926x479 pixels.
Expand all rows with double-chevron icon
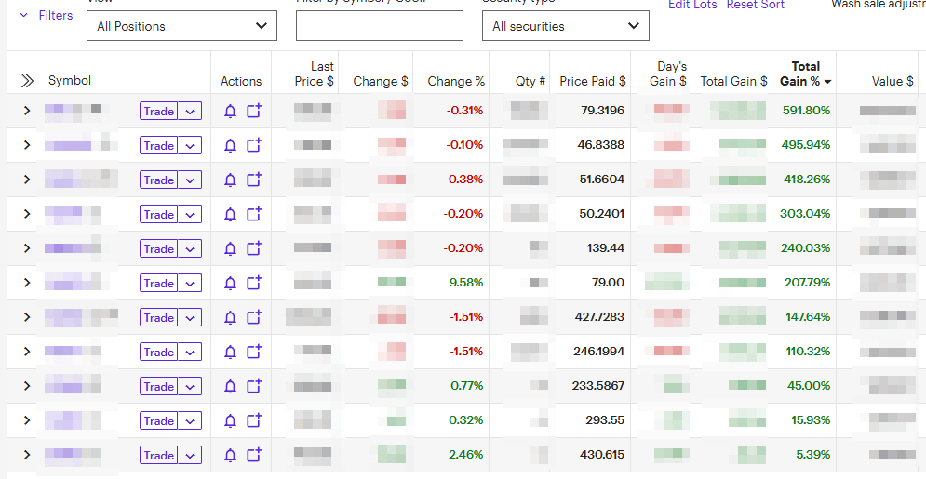coord(27,81)
